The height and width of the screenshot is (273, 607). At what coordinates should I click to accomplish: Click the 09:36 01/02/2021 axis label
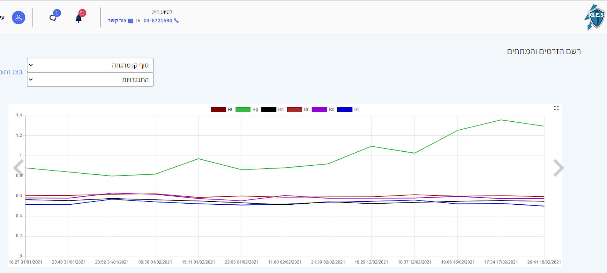155,262
